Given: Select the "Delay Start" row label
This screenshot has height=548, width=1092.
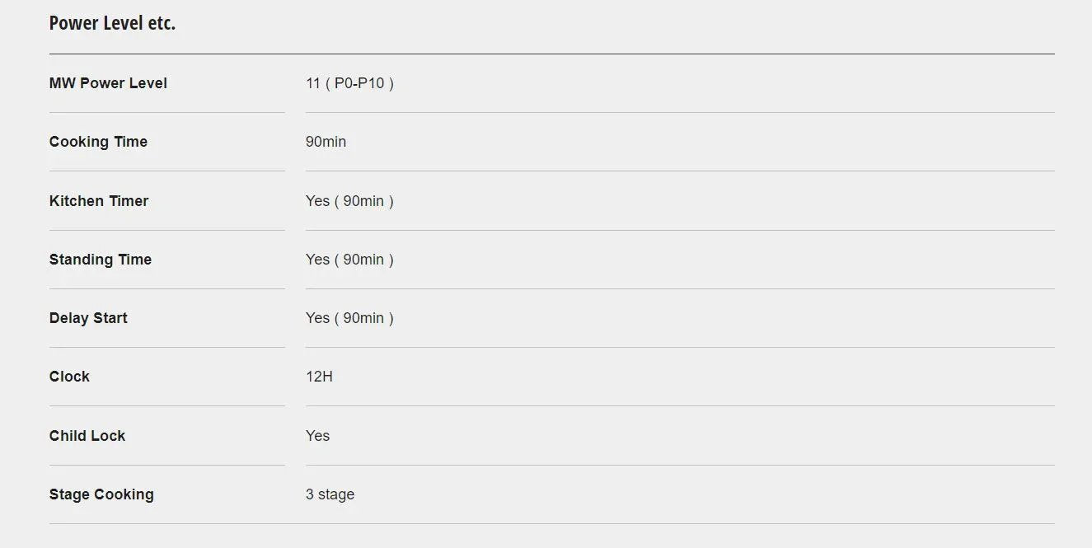Looking at the screenshot, I should 88,318.
